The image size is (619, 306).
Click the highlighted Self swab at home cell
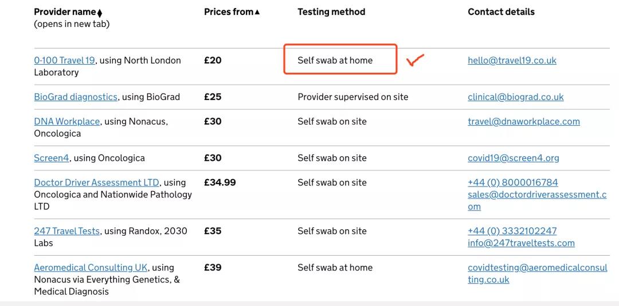click(x=335, y=61)
